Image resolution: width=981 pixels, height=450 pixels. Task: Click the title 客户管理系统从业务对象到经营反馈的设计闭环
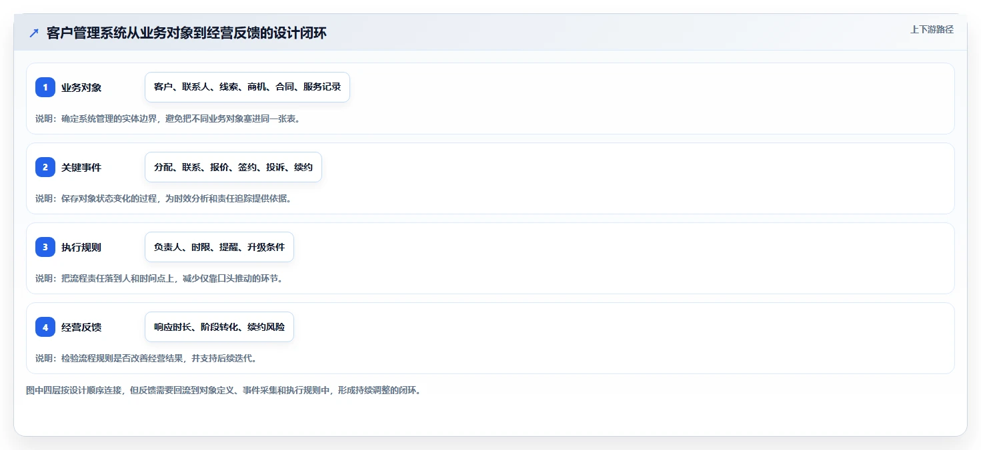(187, 33)
